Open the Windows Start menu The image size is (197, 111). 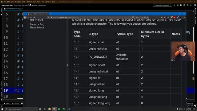point(2,109)
